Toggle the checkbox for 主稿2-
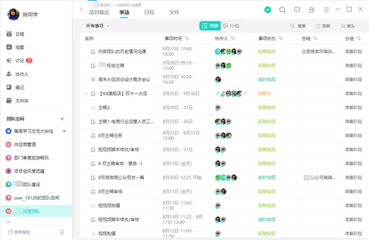This screenshot has height=240, width=369. (x=93, y=108)
